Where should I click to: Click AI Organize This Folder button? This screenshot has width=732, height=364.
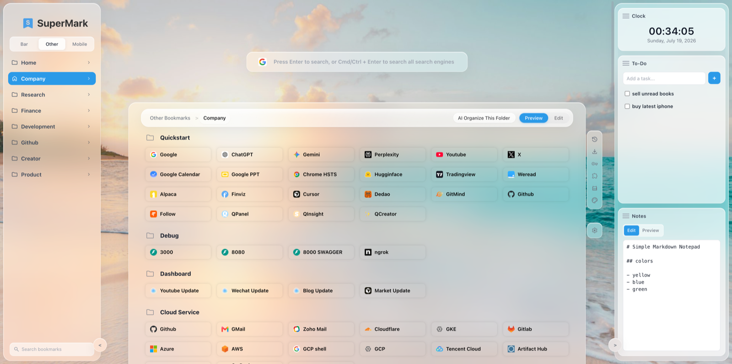pyautogui.click(x=484, y=118)
